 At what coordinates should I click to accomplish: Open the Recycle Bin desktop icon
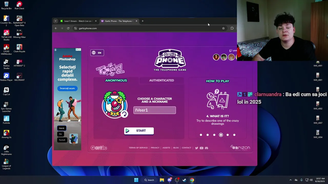pyautogui.click(x=6, y=6)
